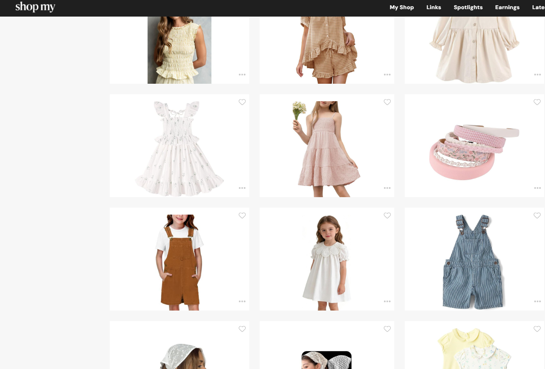Open options menu for yellow smocked top
The image size is (545, 369).
coord(242,75)
